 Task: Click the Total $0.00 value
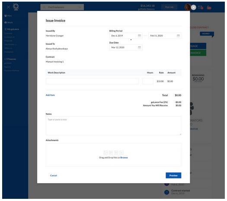[178, 95]
